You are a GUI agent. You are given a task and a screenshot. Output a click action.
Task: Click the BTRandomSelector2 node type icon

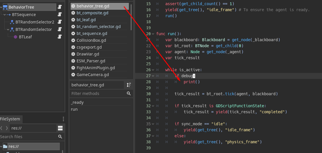tap(12, 22)
